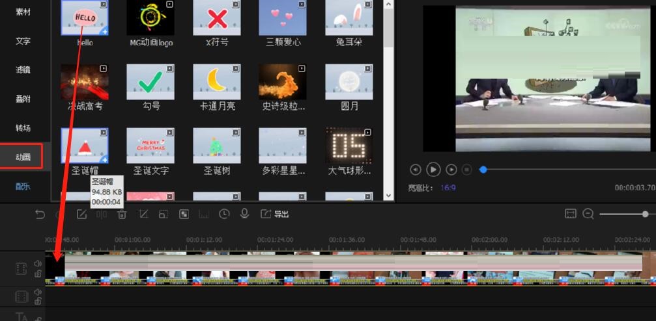Open the 配乐 music tab
The width and height of the screenshot is (656, 321).
click(23, 186)
